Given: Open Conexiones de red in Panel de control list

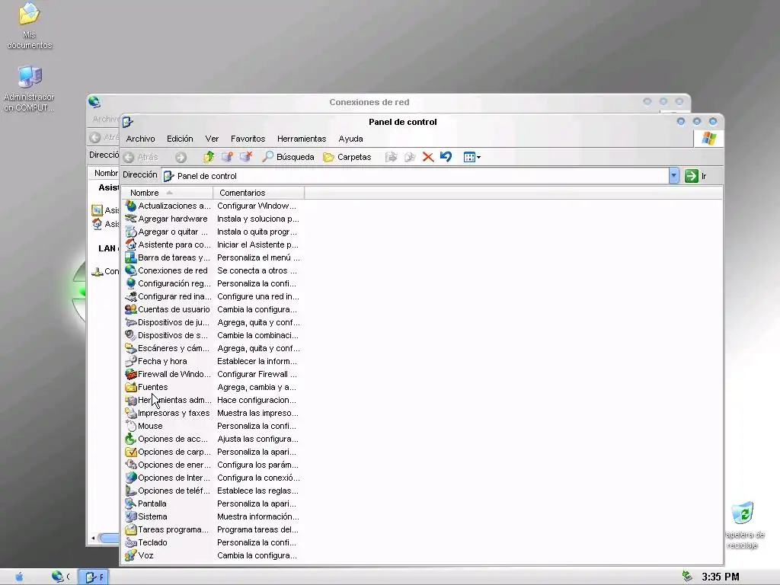Looking at the screenshot, I should click(x=166, y=270).
